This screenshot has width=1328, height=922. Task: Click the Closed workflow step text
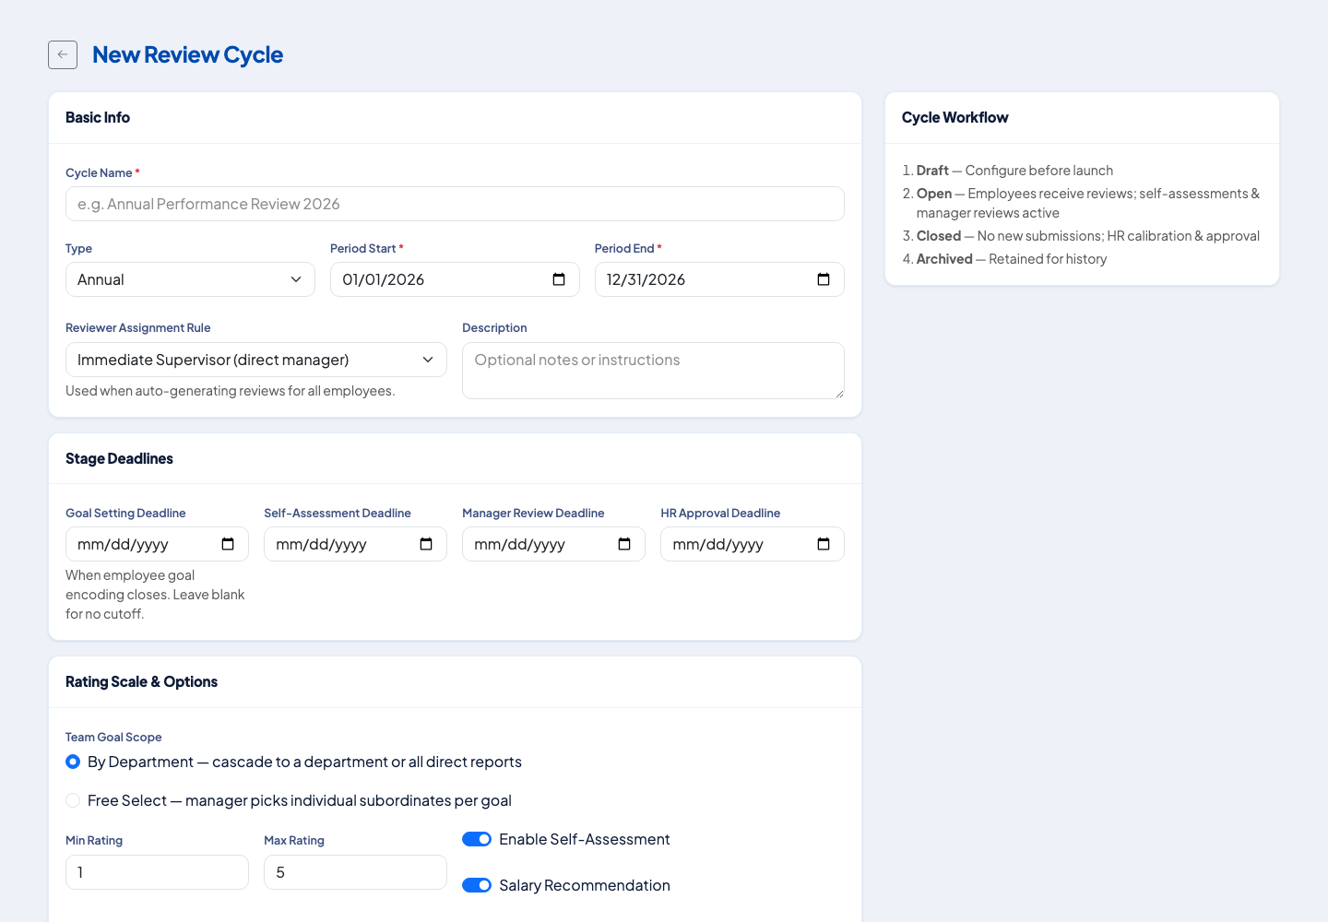tap(1088, 236)
